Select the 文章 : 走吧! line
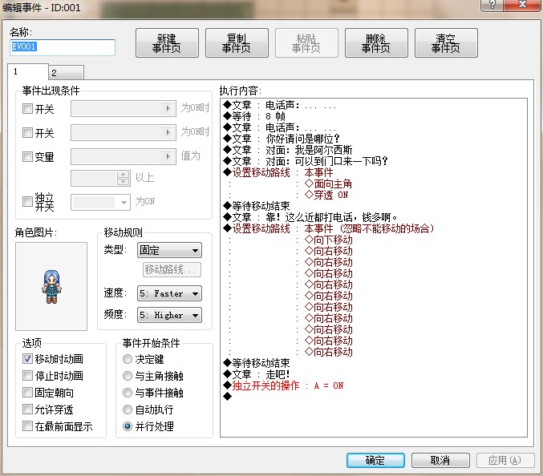This screenshot has height=476, width=543. (257, 374)
